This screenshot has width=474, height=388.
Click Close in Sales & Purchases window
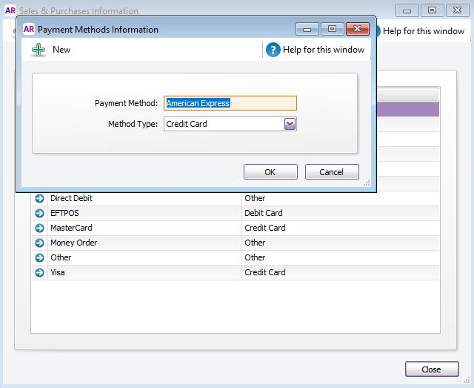432,369
